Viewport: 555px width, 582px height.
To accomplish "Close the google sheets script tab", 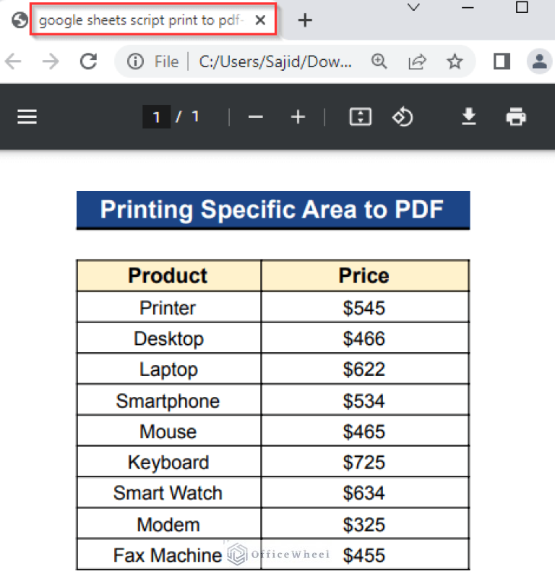I will (259, 20).
